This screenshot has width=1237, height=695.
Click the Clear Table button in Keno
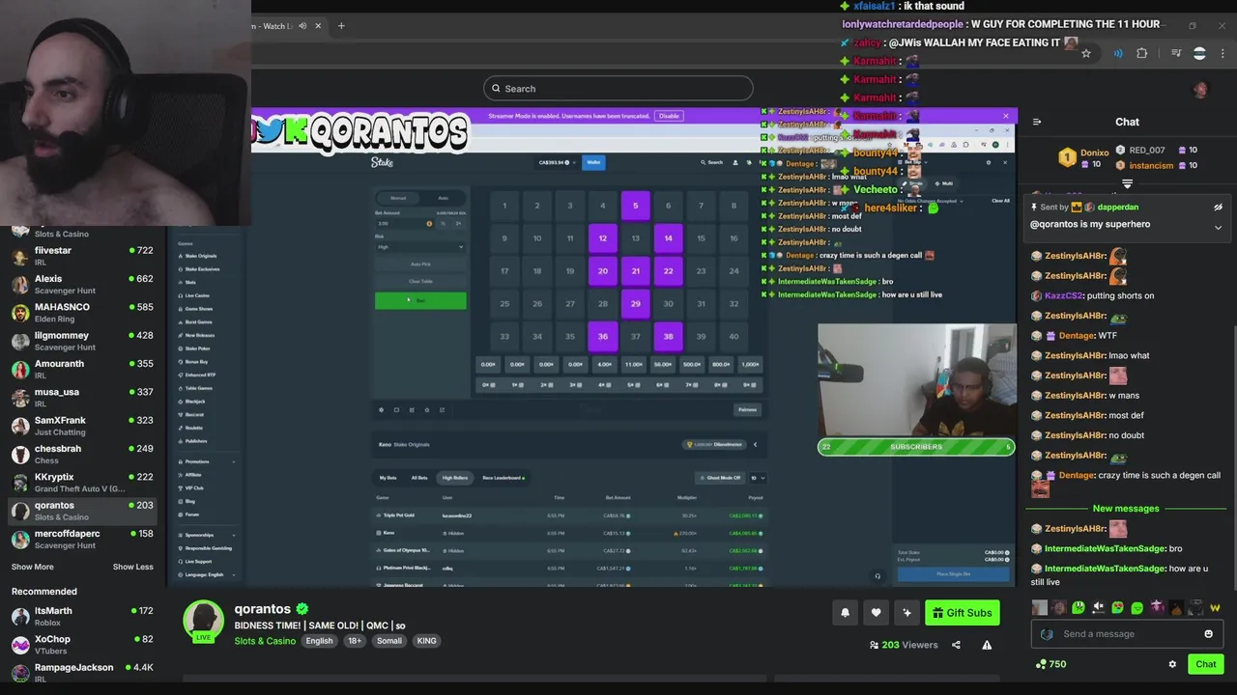pyautogui.click(x=420, y=281)
